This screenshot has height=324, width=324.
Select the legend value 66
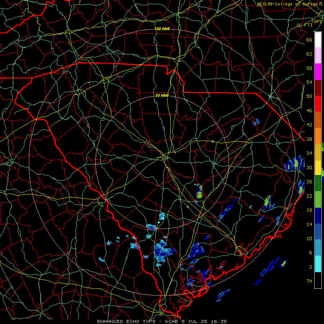pos(309,40)
